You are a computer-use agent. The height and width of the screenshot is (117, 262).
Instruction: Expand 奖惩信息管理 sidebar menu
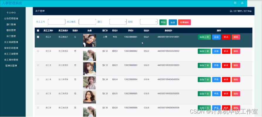point(12,48)
